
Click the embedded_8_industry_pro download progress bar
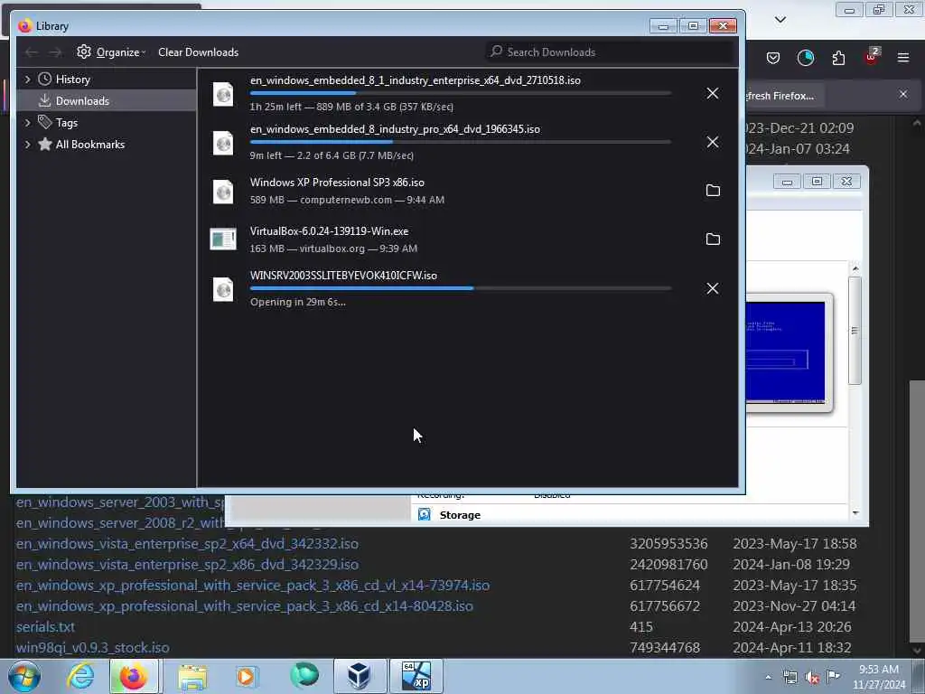pyautogui.click(x=461, y=142)
